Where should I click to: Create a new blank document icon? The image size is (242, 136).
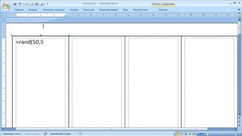point(31,4)
